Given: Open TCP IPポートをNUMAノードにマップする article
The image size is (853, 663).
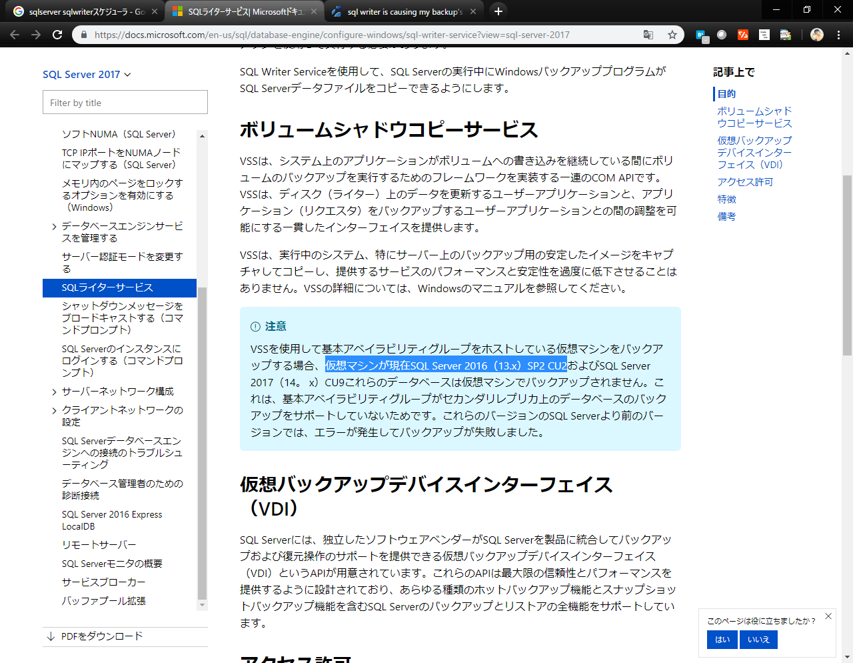Looking at the screenshot, I should pyautogui.click(x=121, y=159).
